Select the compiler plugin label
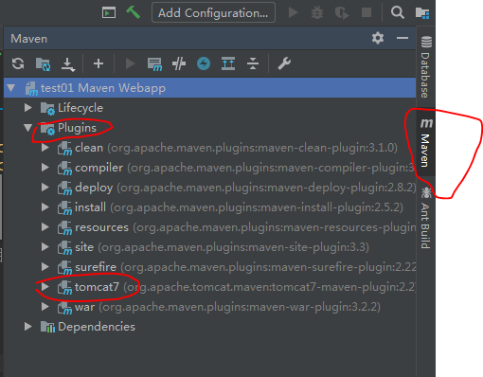This screenshot has height=377, width=483. coord(98,168)
